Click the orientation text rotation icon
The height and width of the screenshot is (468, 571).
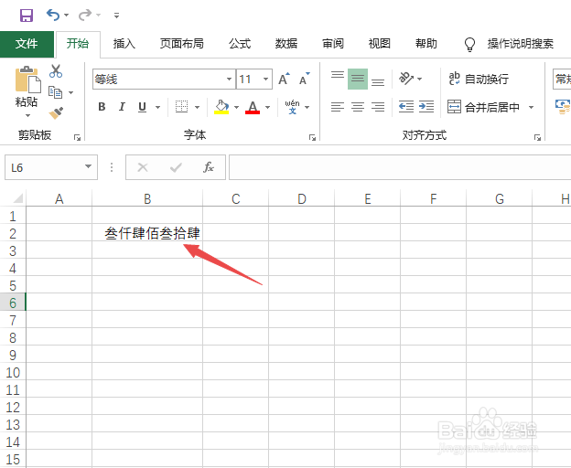406,79
